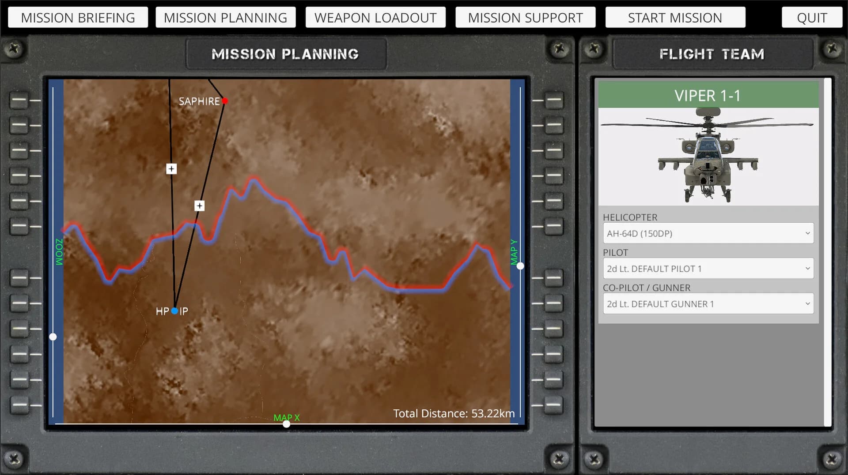Click the SAPHIRE red waypoint marker

tap(225, 101)
